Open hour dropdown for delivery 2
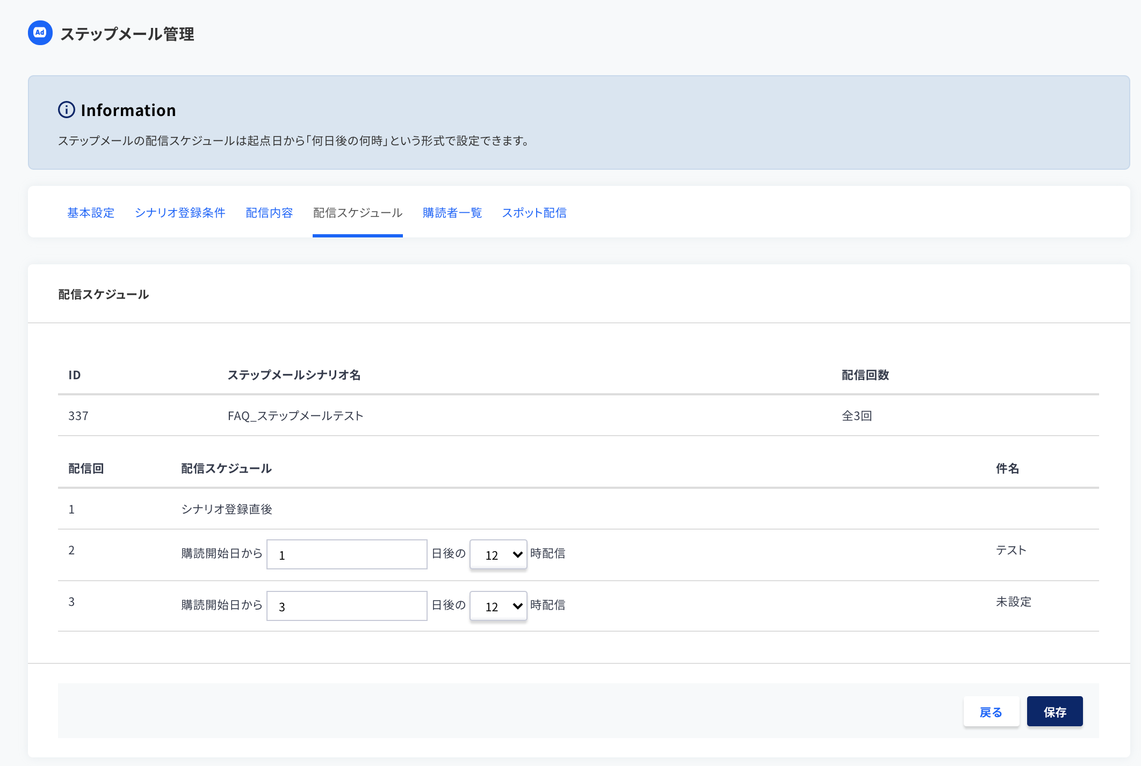Image resolution: width=1141 pixels, height=766 pixels. click(499, 554)
